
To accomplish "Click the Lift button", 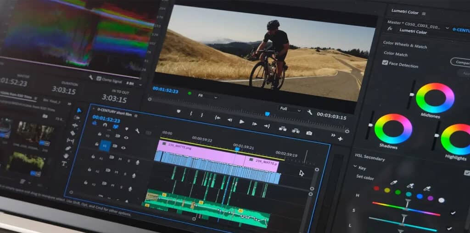I will click(283, 128).
